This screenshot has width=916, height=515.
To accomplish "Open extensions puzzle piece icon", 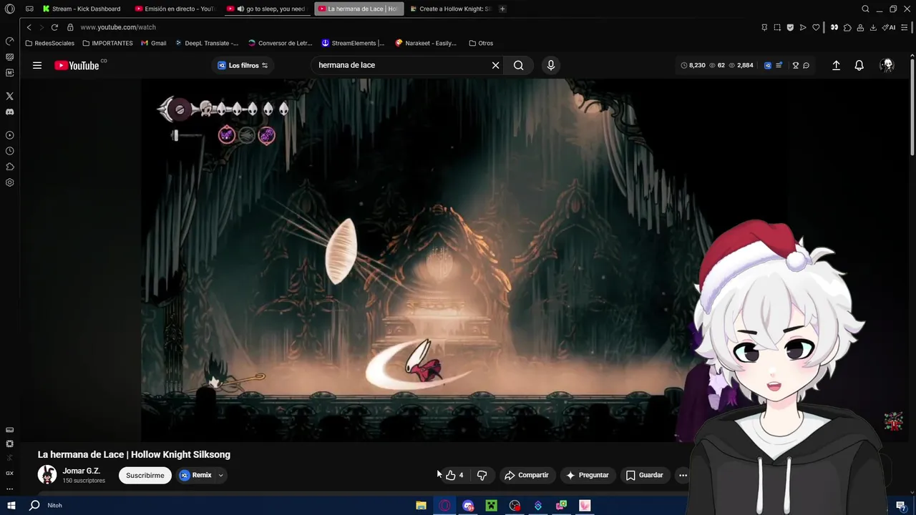I will (847, 27).
